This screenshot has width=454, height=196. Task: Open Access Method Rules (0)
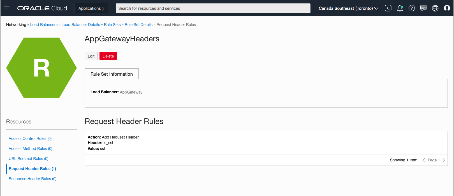31,149
